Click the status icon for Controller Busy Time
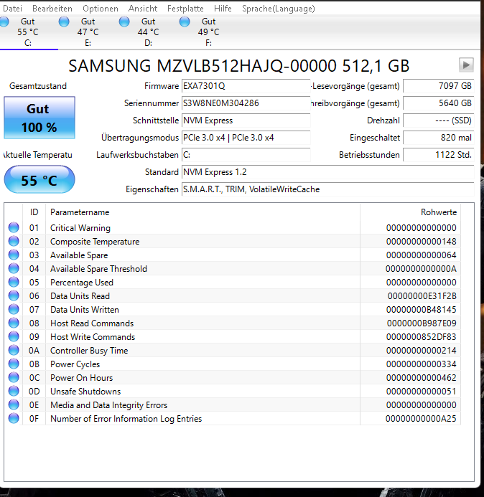484x497 pixels. [14, 350]
